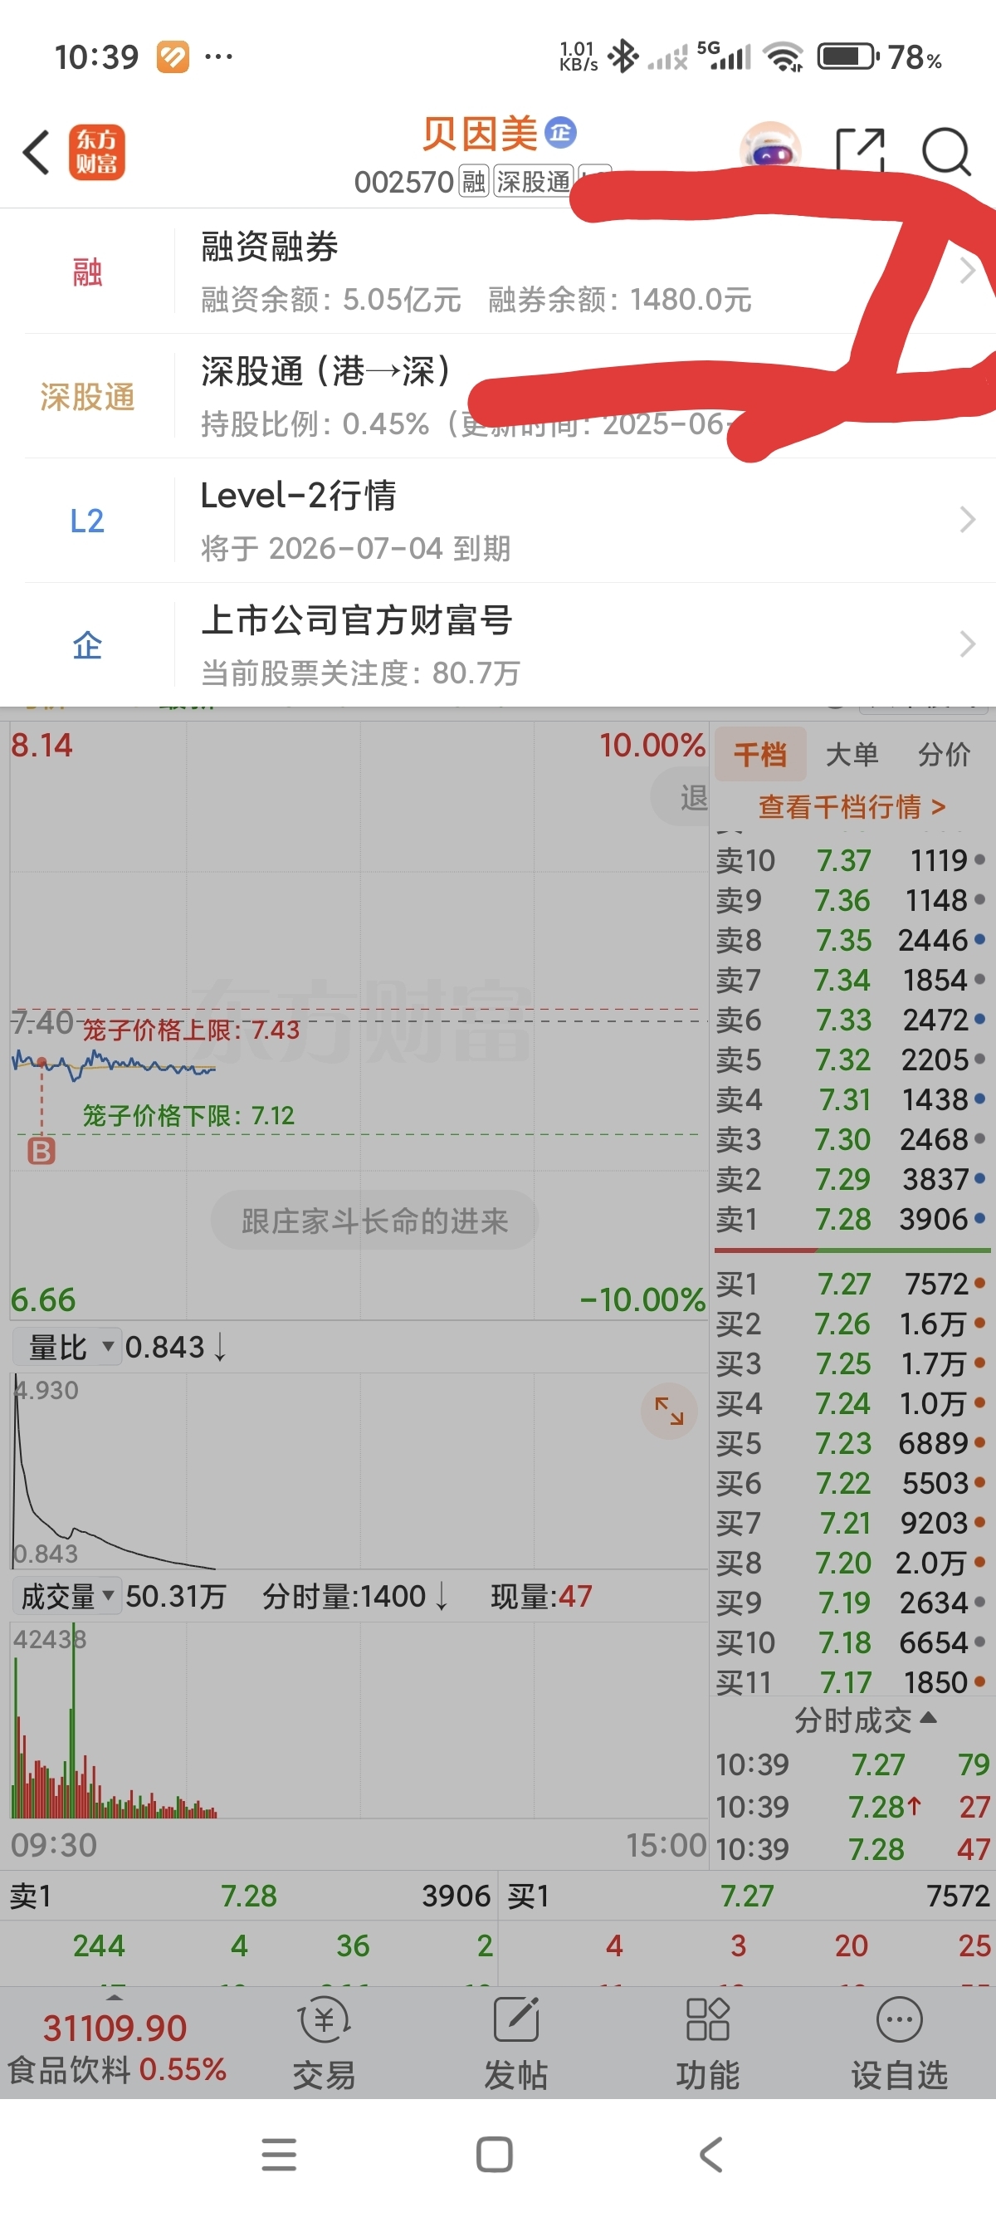Tap the B buy marker on chart
This screenshot has height=2217, width=996.
(41, 1151)
